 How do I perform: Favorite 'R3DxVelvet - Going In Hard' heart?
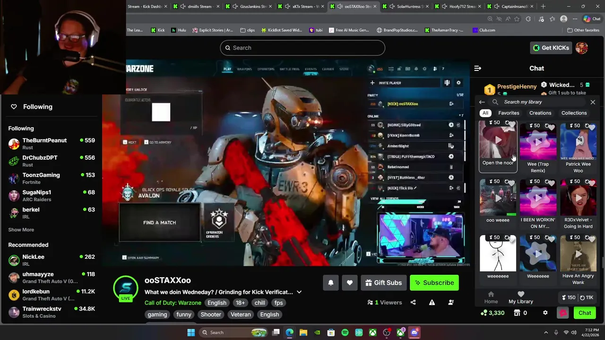tap(591, 183)
